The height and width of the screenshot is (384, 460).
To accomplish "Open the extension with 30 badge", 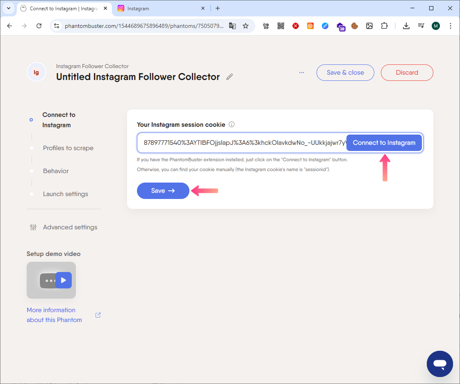I will tap(340, 26).
